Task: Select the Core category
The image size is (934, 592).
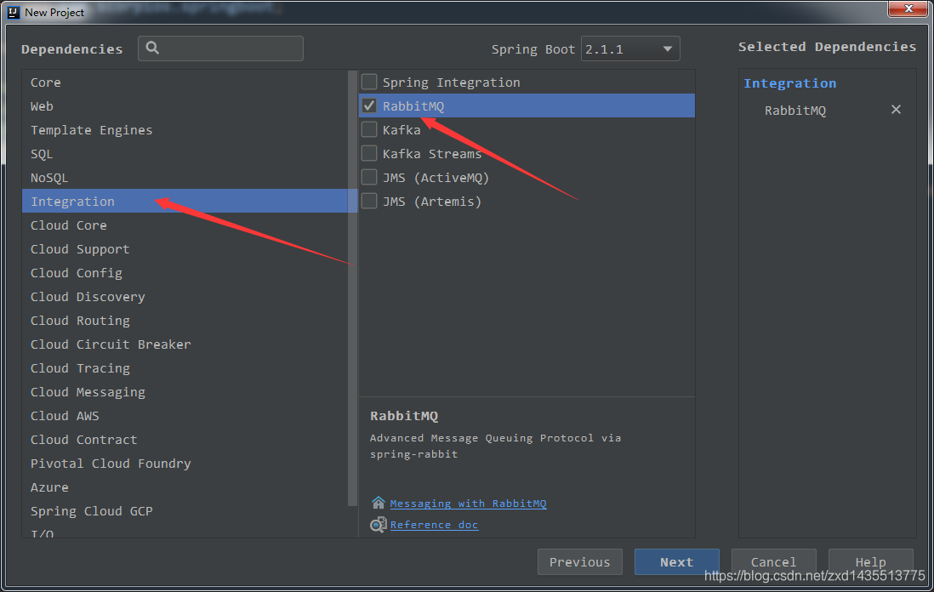Action: tap(185, 83)
